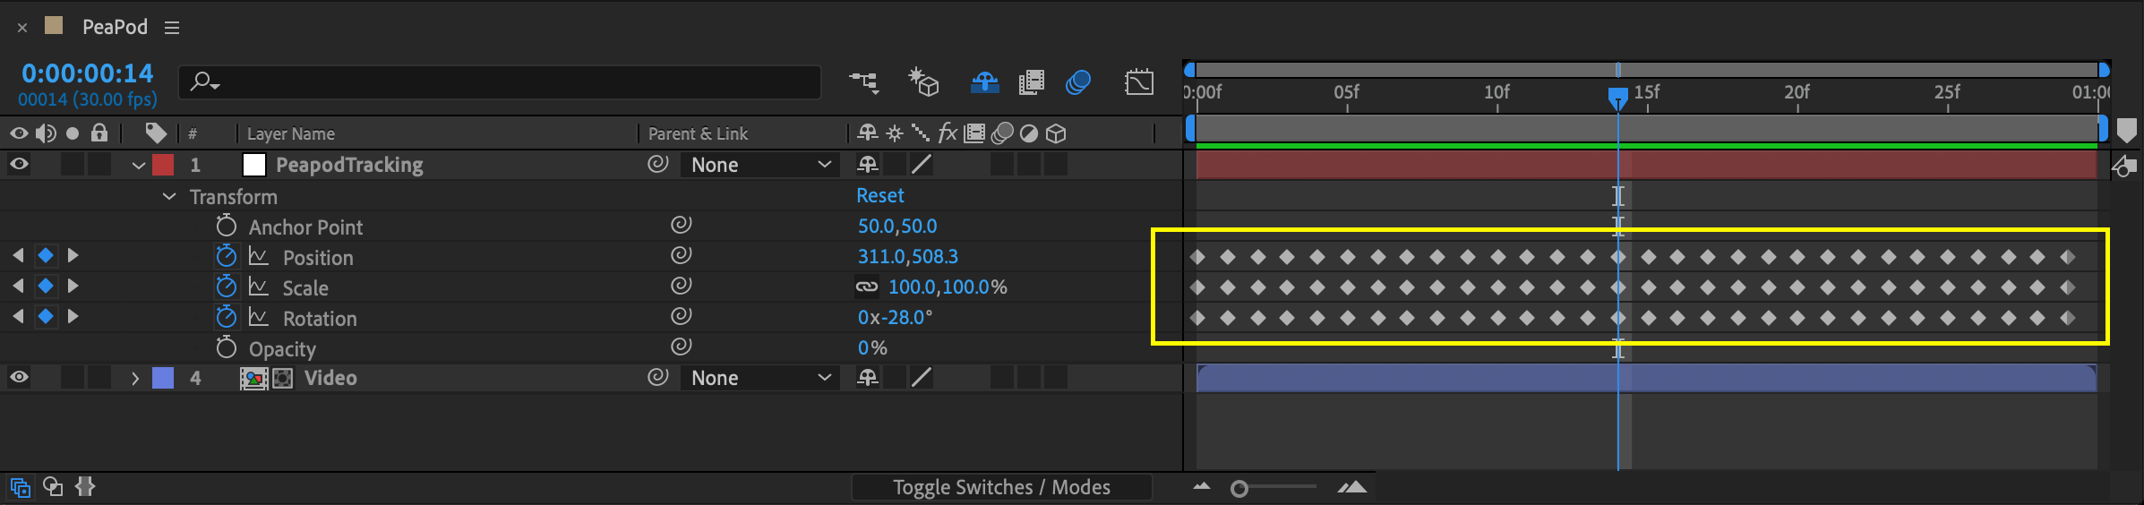Image resolution: width=2144 pixels, height=505 pixels.
Task: Select the PeaPod composition tab
Action: tap(115, 27)
